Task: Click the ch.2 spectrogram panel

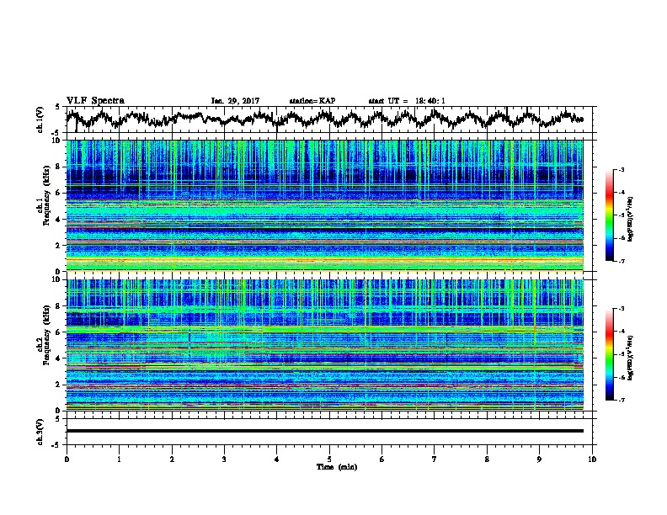Action: tap(324, 344)
